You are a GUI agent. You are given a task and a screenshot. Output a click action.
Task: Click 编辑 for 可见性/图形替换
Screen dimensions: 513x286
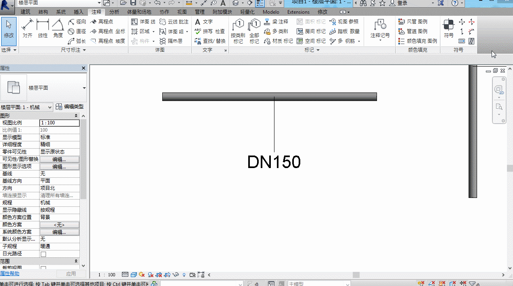point(59,159)
